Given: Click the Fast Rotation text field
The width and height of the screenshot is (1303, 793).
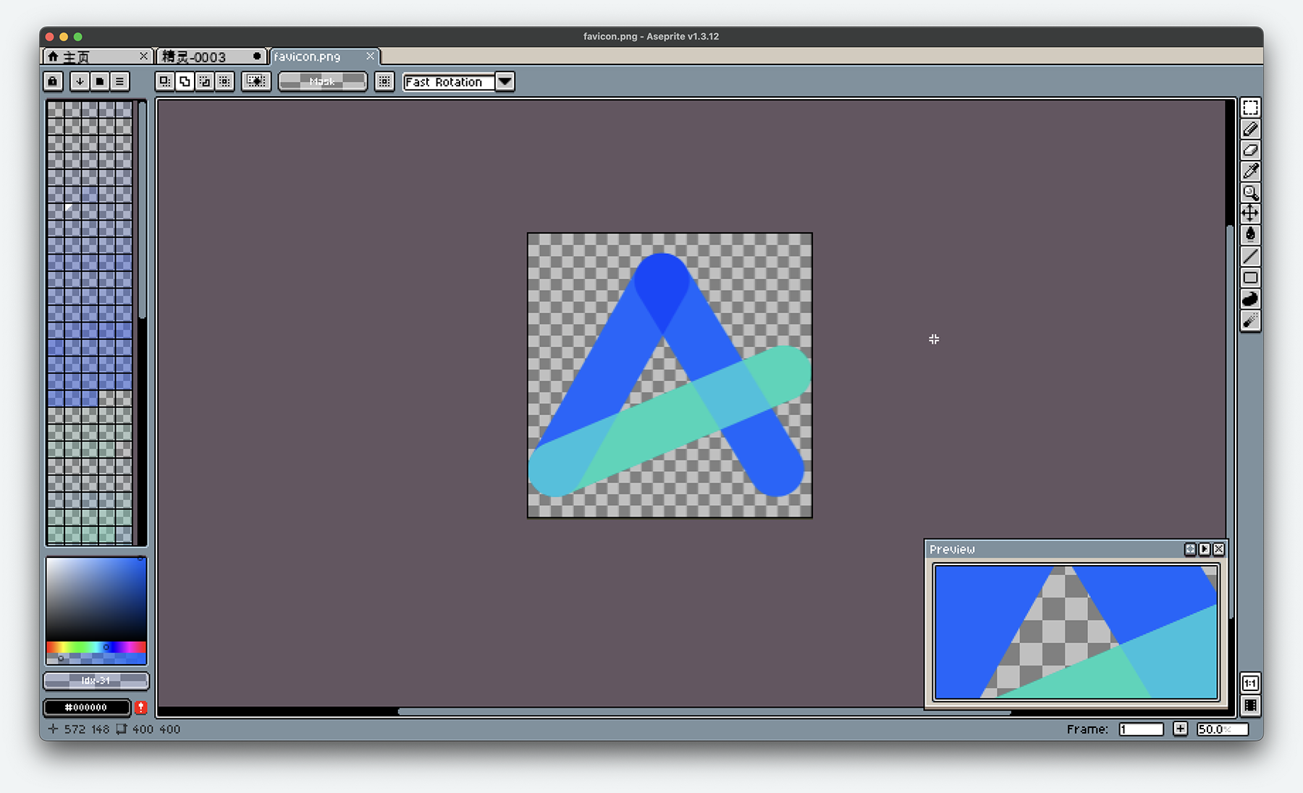Looking at the screenshot, I should (x=449, y=82).
